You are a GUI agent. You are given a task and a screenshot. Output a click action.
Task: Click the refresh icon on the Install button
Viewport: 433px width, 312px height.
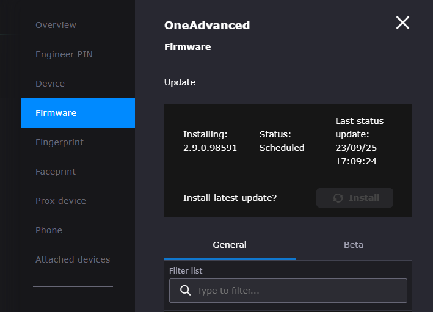pos(338,198)
